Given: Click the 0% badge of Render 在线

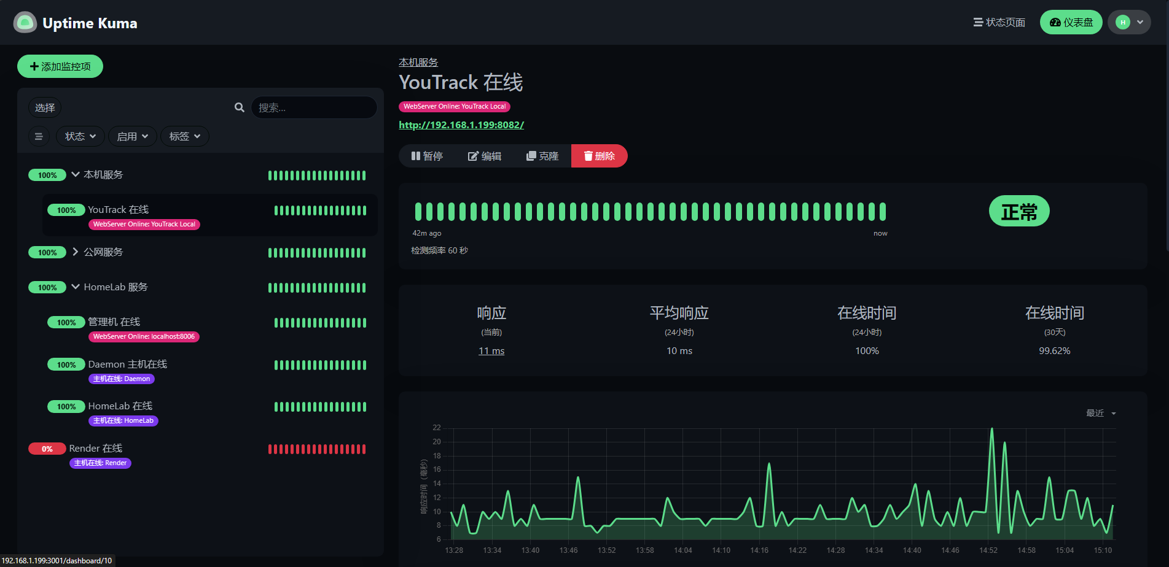Looking at the screenshot, I should coord(47,449).
